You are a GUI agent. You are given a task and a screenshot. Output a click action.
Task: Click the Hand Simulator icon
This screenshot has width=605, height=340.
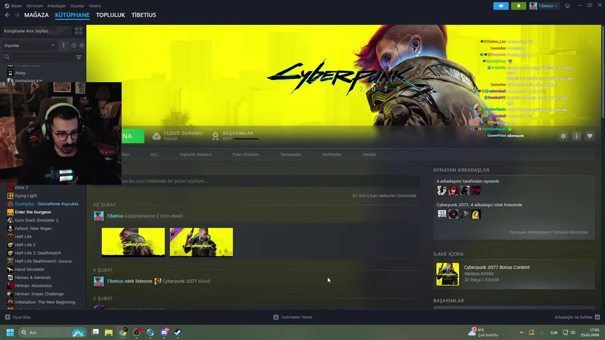(10, 269)
